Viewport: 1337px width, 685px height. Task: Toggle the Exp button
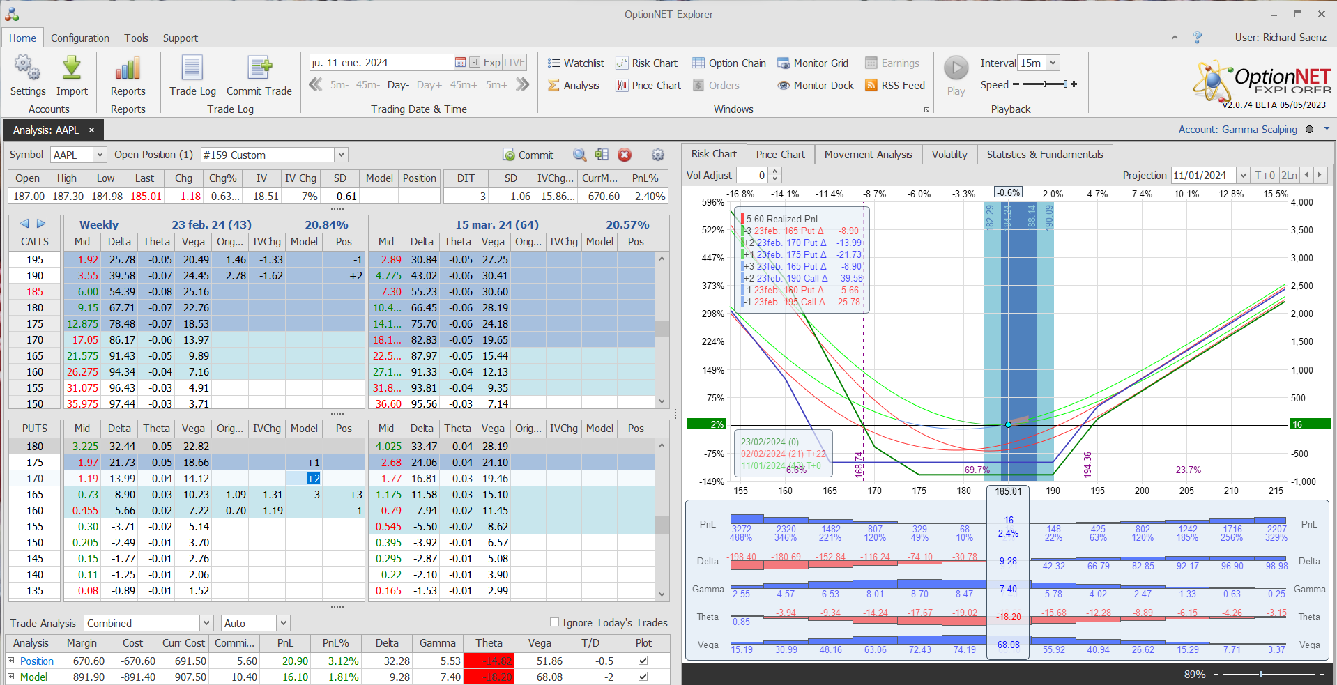pyautogui.click(x=492, y=63)
